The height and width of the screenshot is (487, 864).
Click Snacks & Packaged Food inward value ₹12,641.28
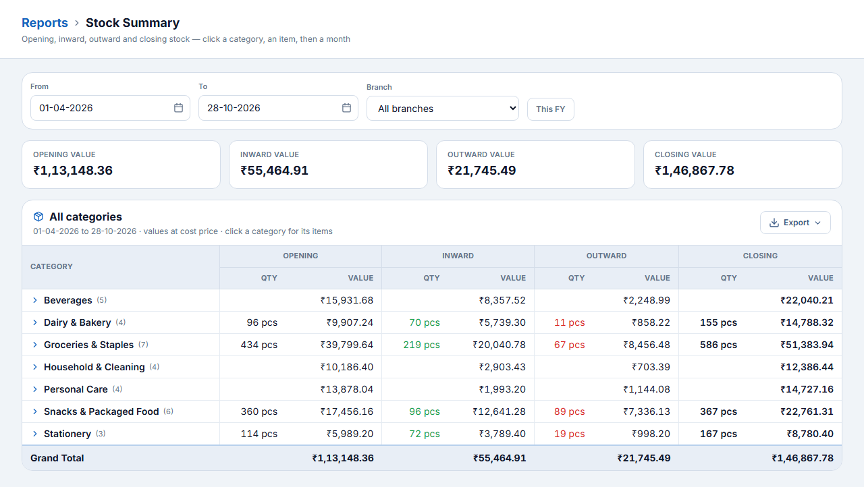pyautogui.click(x=500, y=411)
